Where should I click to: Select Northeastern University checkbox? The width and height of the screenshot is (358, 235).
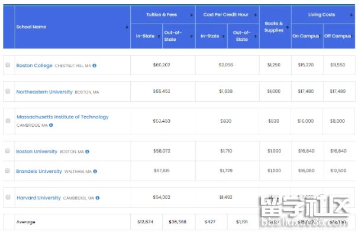(x=8, y=91)
